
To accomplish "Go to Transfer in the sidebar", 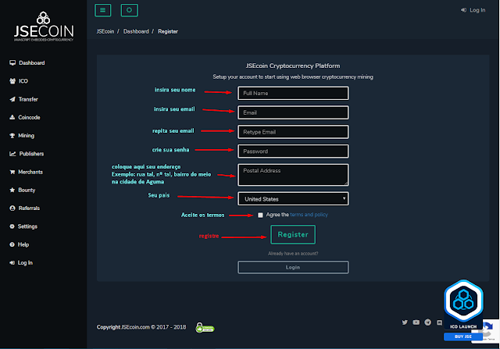I will coord(23,99).
